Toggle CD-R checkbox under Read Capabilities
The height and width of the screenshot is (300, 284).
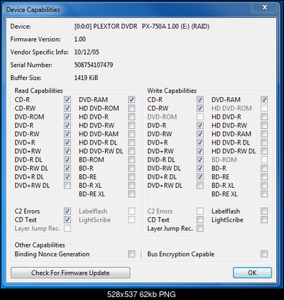[x=68, y=99]
